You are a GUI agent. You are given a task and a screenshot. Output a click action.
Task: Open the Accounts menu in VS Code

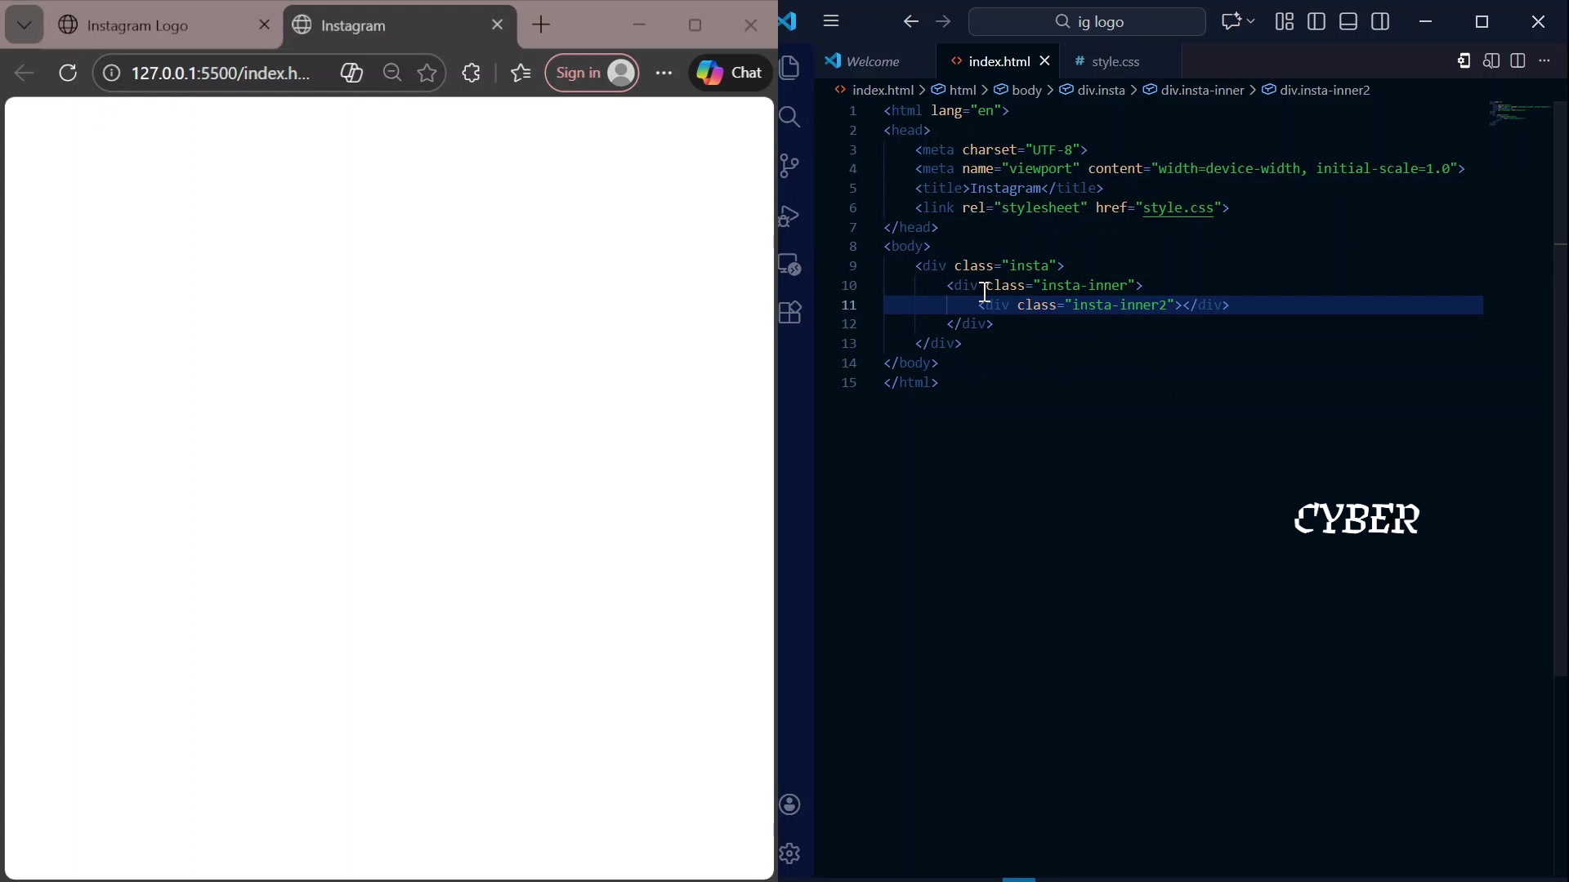tap(790, 804)
